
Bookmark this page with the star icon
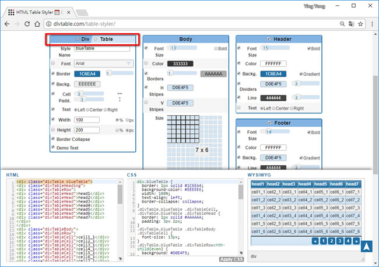click(360, 24)
